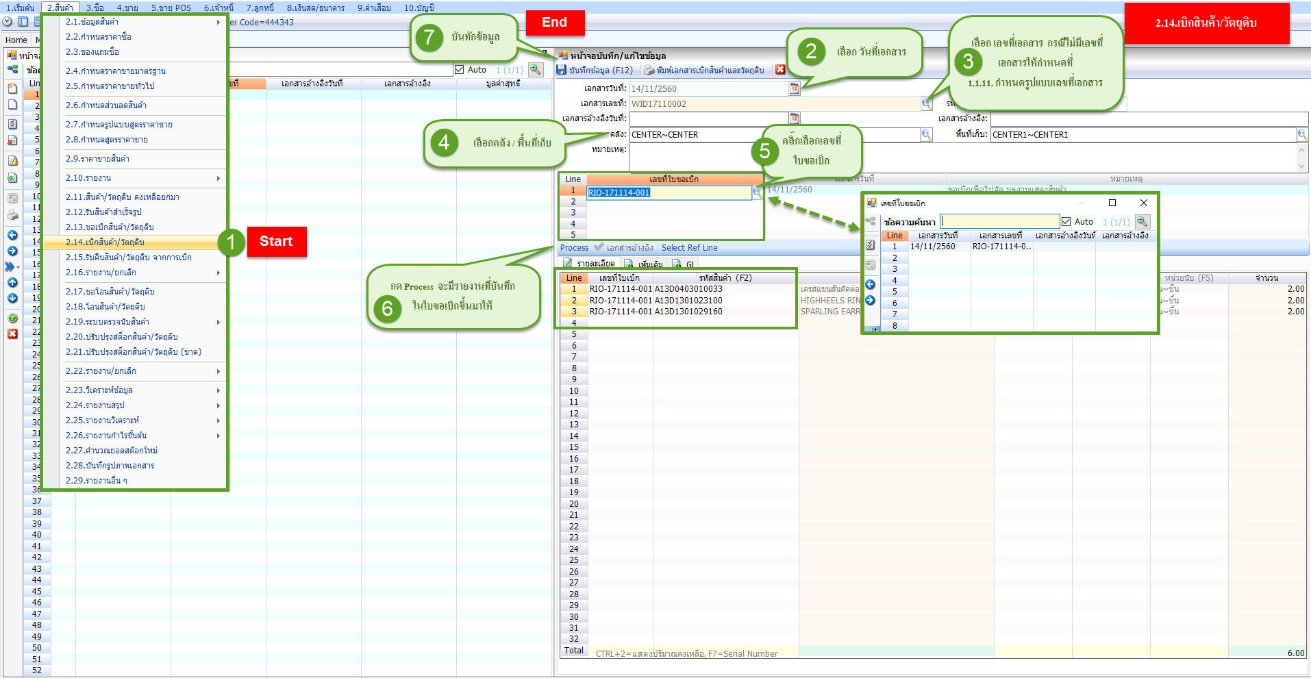Click the Process button
The image size is (1311, 678).
tap(574, 248)
